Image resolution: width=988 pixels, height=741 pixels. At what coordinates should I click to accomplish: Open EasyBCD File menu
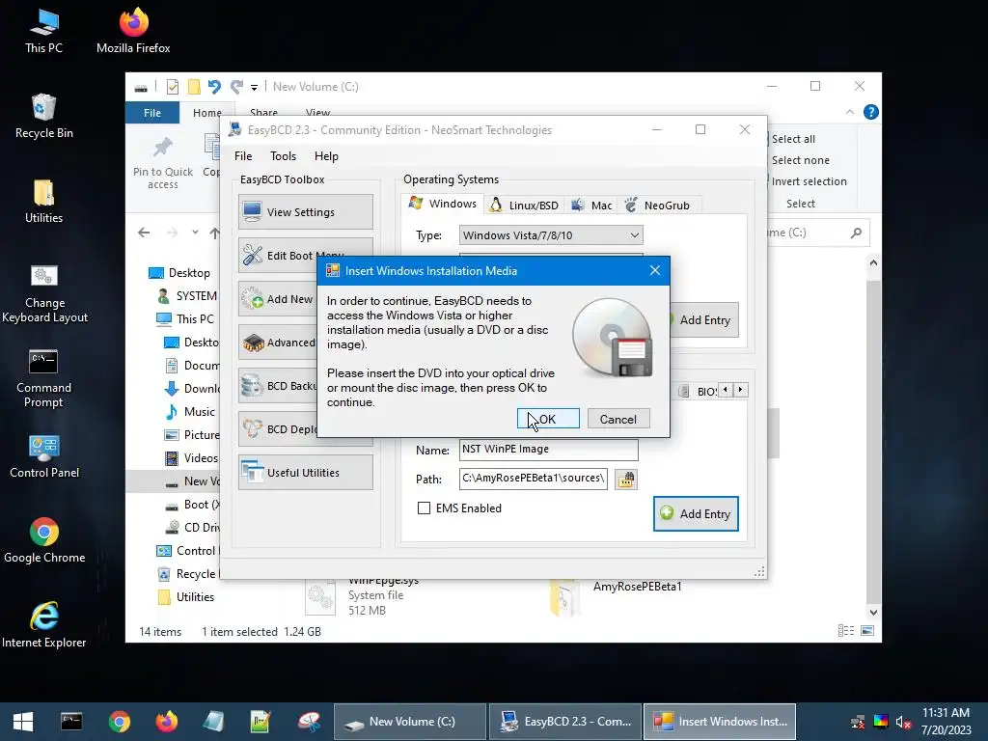(243, 155)
